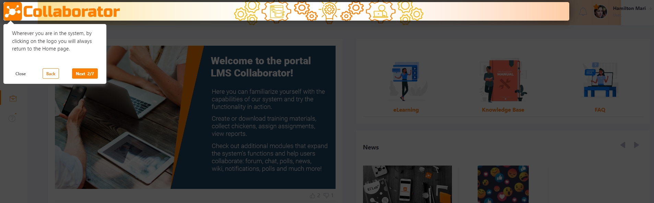
Task: Click the Welcome to the portal banner
Action: tap(195, 117)
